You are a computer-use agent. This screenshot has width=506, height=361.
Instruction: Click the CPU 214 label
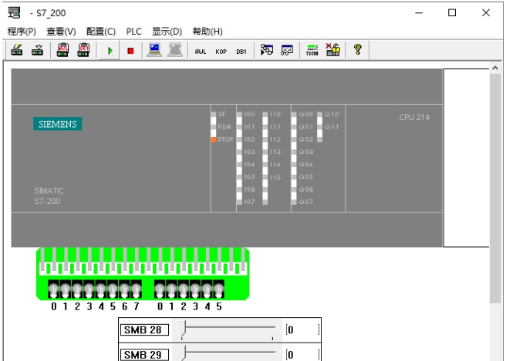414,117
